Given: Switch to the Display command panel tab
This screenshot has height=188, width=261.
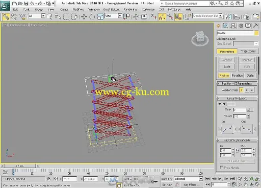Looking at the screenshot, I should [x=248, y=26].
